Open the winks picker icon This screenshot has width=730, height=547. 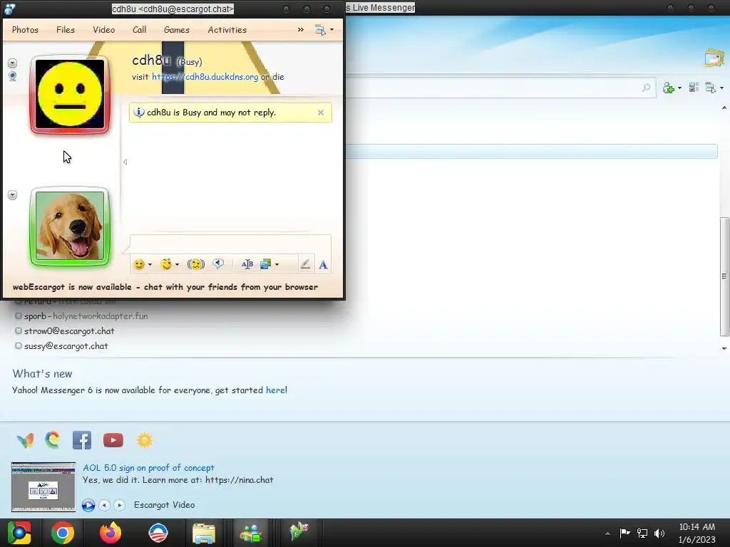[165, 264]
